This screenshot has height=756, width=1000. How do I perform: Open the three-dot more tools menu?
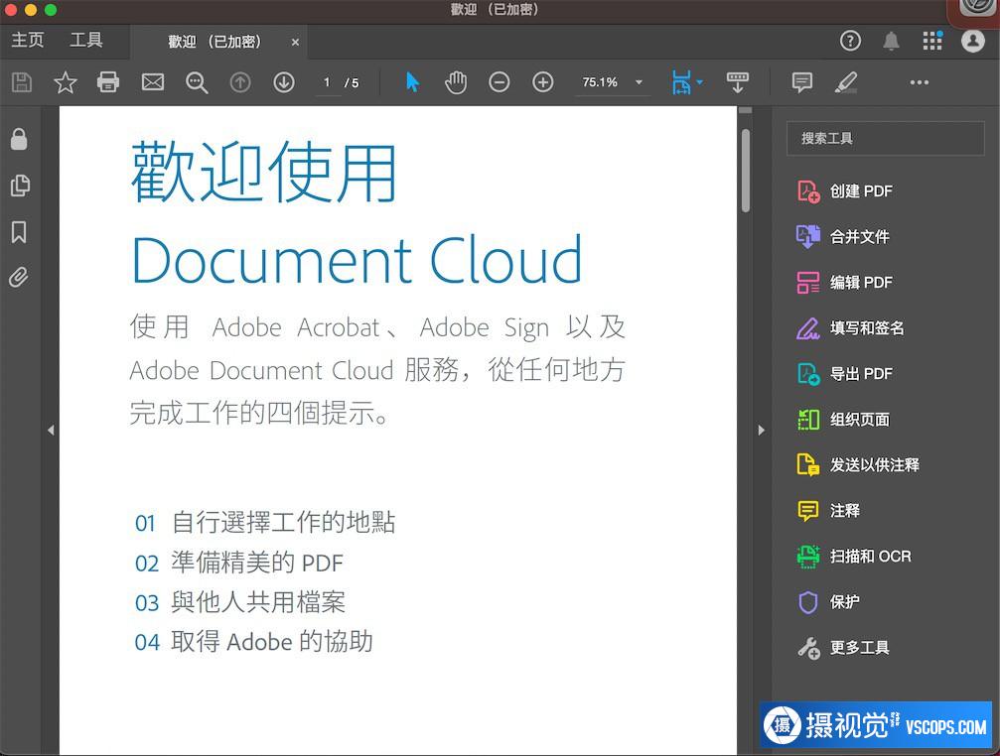tap(920, 82)
